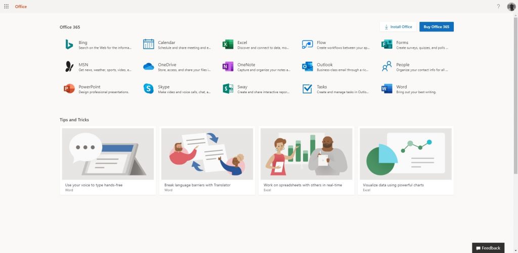Select the Bing app name text
518x253 pixels.
point(83,43)
